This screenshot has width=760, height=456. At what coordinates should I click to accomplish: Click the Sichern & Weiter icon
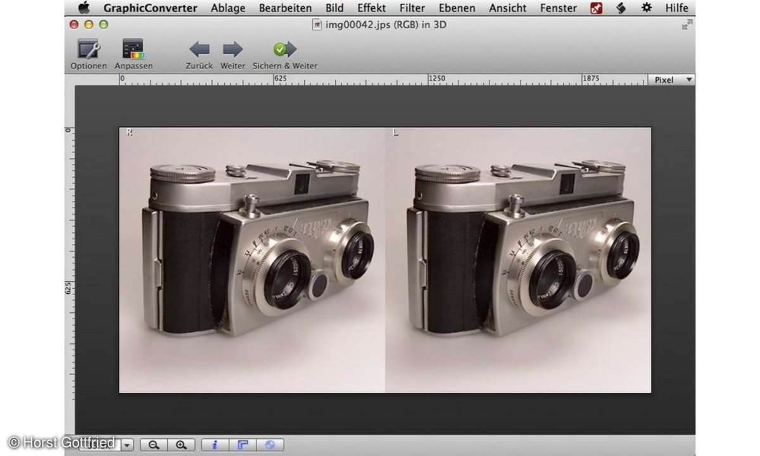[285, 49]
